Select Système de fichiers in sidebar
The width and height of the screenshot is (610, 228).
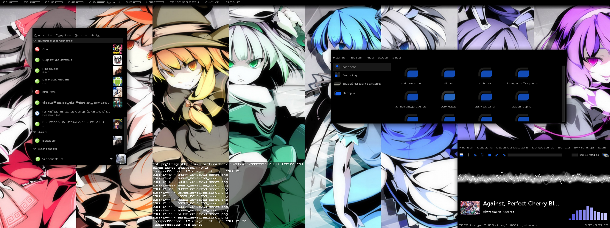click(x=362, y=84)
